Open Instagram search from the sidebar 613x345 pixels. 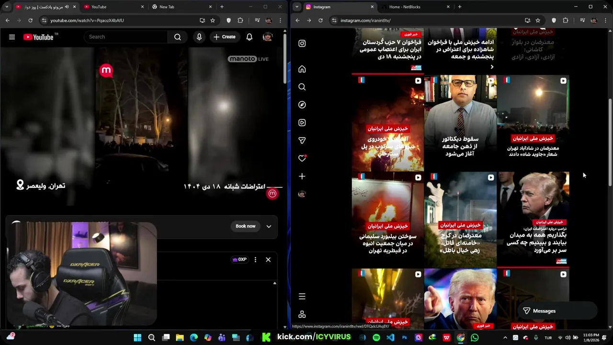tap(302, 87)
